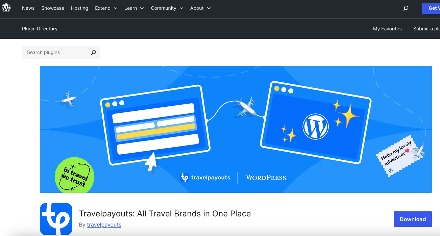Open the WordPress logo home link
The height and width of the screenshot is (236, 440).
click(6, 8)
